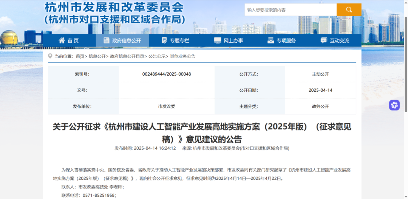Screen dimensions: 408x199
Task: Click the orange search magnifier button
Action: [349, 9]
